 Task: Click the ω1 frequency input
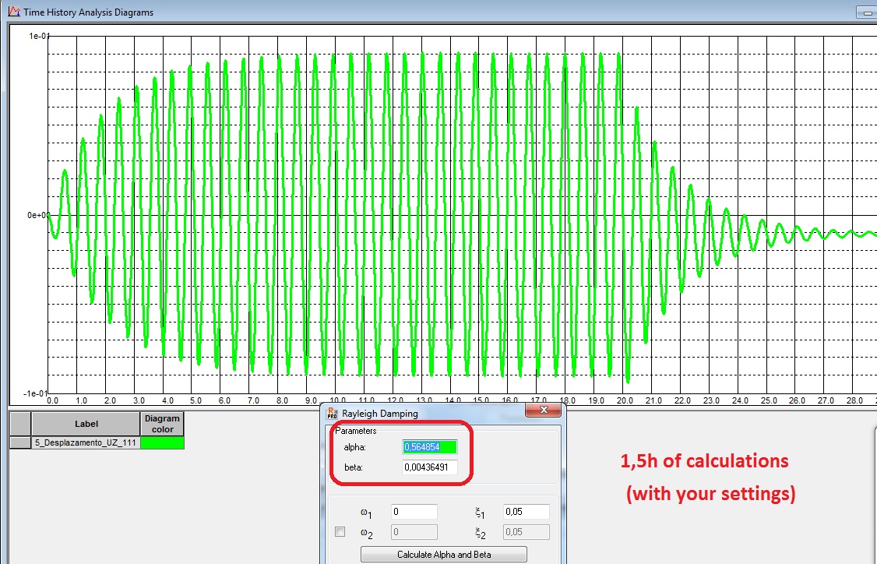click(x=413, y=511)
